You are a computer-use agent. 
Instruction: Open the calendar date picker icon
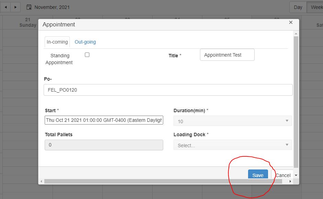(x=29, y=7)
